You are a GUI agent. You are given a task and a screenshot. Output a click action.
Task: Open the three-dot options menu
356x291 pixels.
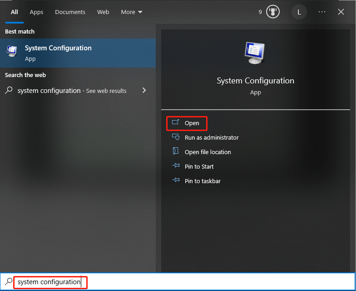pos(321,12)
